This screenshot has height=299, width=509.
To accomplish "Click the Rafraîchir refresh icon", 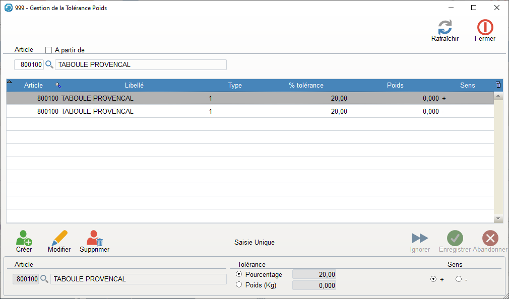I will pos(444,28).
